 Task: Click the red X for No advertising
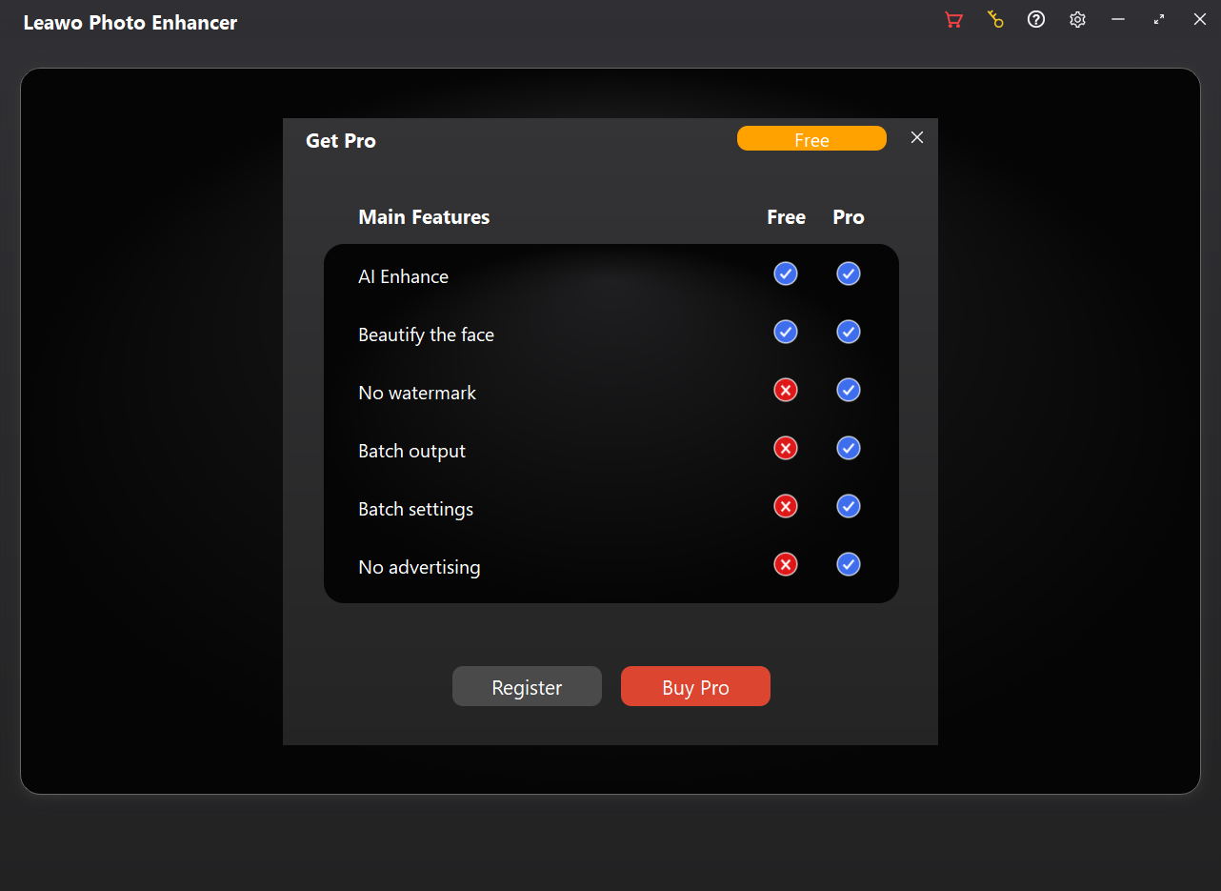786,565
